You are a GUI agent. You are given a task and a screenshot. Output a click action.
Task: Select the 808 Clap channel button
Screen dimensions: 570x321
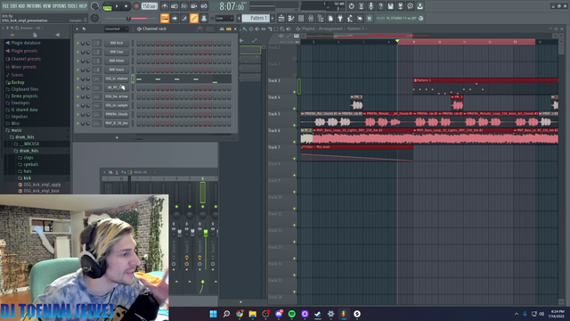click(x=117, y=52)
